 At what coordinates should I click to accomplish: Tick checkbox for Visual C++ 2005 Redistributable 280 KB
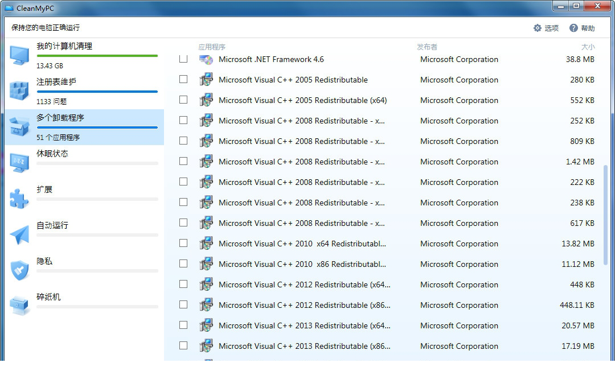click(183, 79)
